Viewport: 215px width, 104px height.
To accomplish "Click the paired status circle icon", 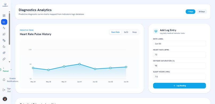I will click(0, 70).
